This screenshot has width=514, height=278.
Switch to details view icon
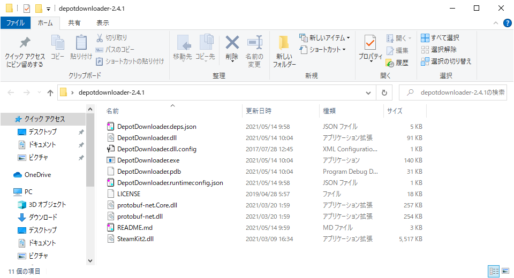pyautogui.click(x=494, y=271)
